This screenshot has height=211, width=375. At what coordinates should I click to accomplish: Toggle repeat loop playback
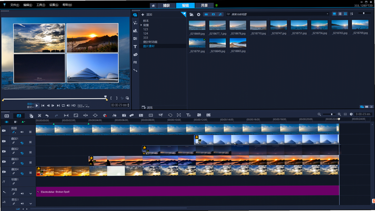coord(63,105)
